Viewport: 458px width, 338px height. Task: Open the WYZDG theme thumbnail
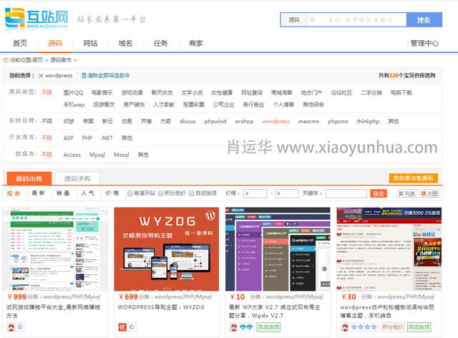coord(167,249)
